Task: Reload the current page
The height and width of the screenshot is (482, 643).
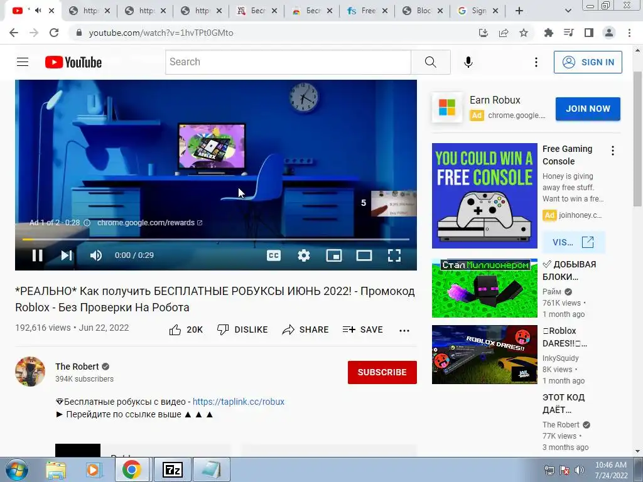Action: click(x=54, y=33)
